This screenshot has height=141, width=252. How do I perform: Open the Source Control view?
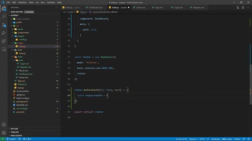tap(4, 25)
